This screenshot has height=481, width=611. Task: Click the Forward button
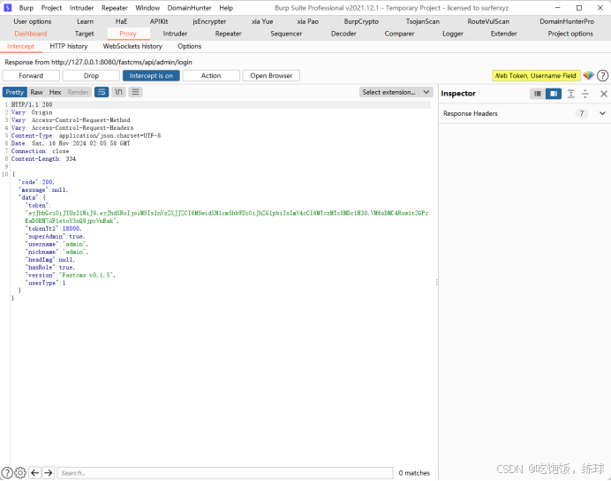31,76
